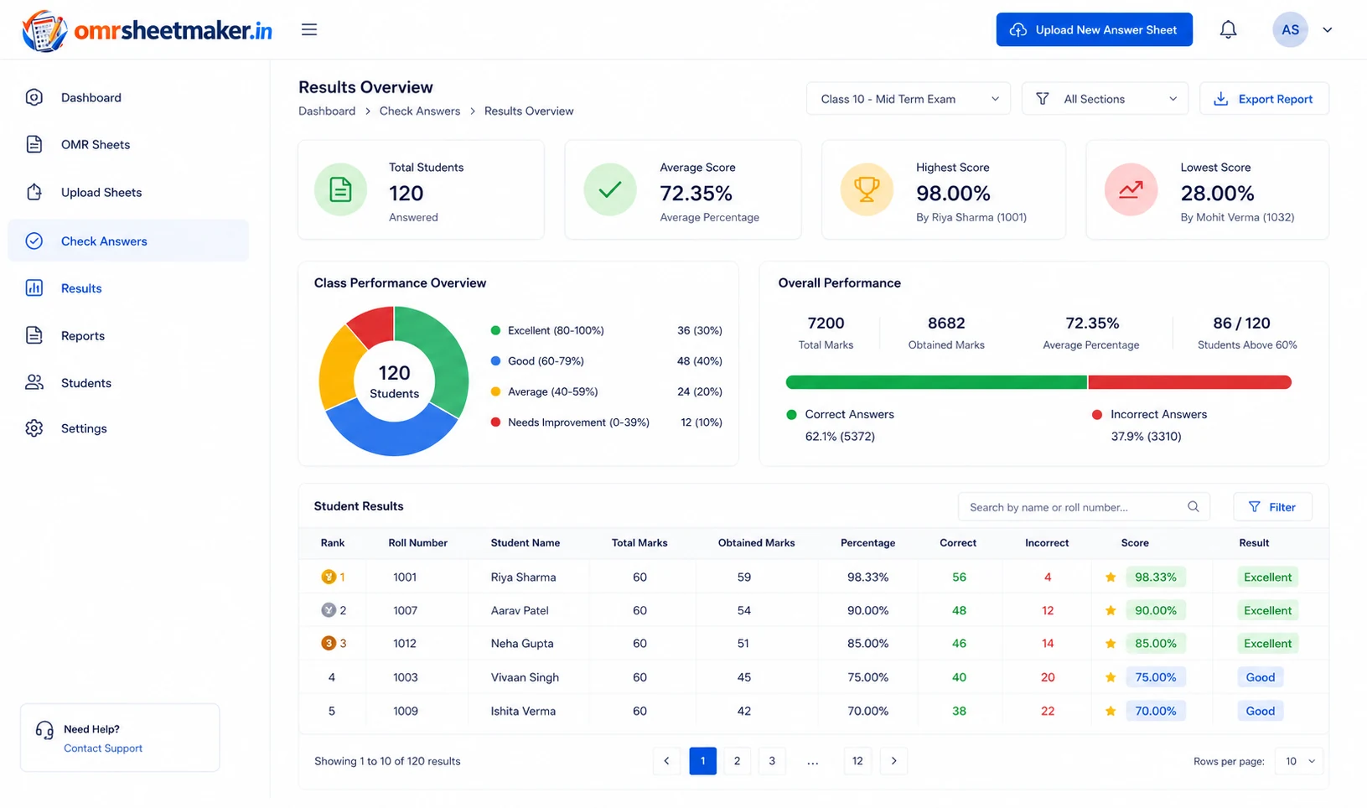
Task: Click the yellow Average donut segment
Action: (x=339, y=369)
